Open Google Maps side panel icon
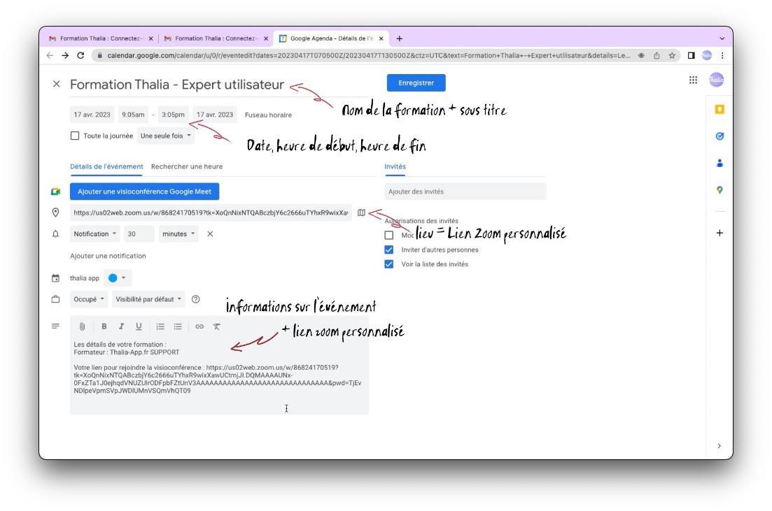Viewport: 772px width, 511px height. pyautogui.click(x=720, y=190)
